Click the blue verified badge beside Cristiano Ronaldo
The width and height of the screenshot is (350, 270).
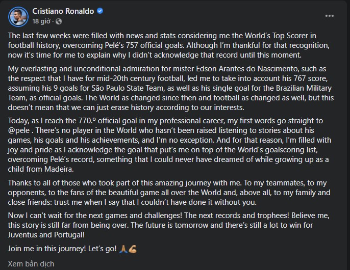point(100,11)
